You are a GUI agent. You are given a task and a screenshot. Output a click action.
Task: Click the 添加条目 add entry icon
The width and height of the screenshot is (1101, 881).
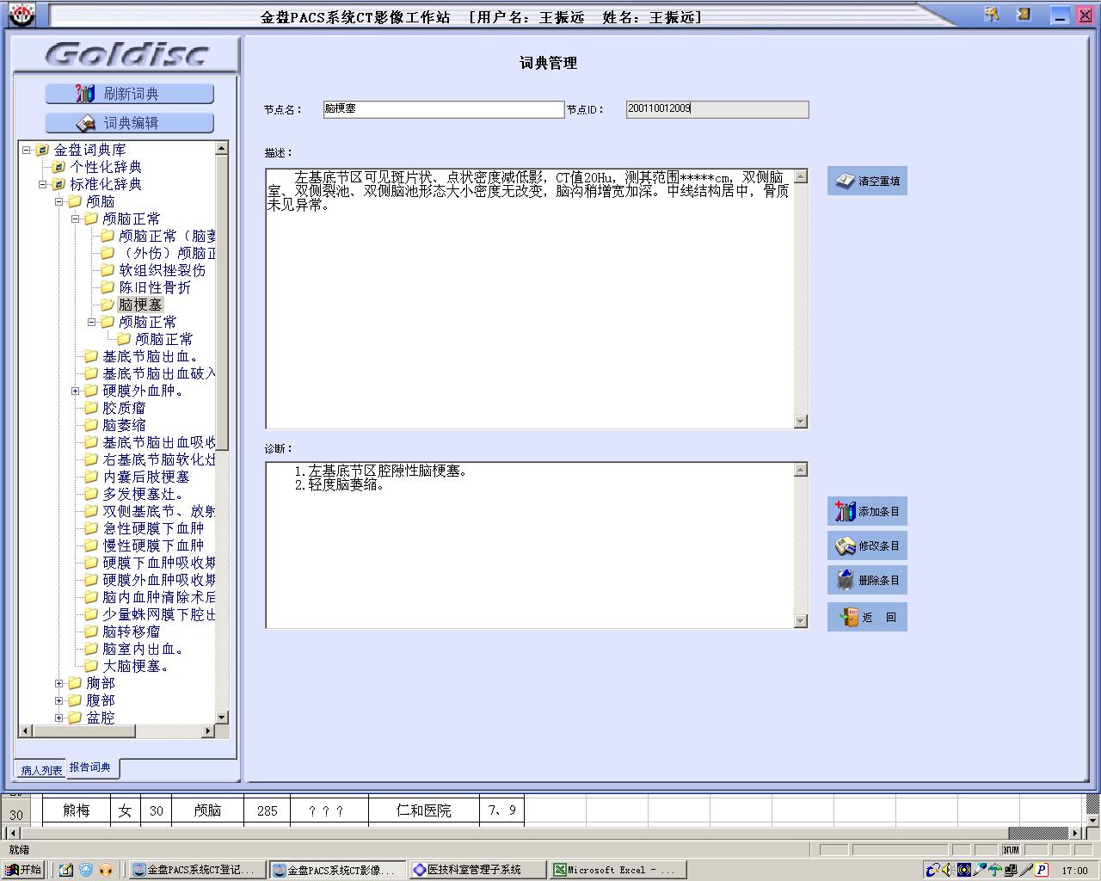coord(846,510)
